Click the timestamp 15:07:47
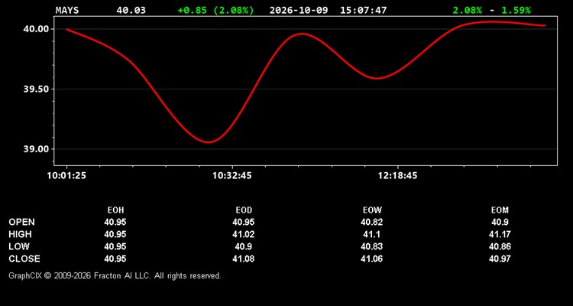Image resolution: width=573 pixels, height=306 pixels. coord(363,10)
